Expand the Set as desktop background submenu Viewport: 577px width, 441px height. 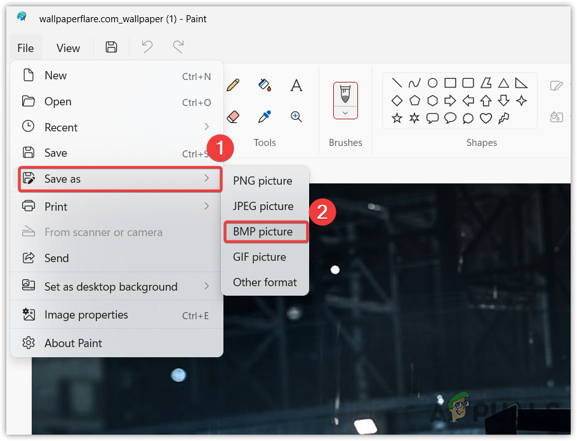(x=110, y=286)
